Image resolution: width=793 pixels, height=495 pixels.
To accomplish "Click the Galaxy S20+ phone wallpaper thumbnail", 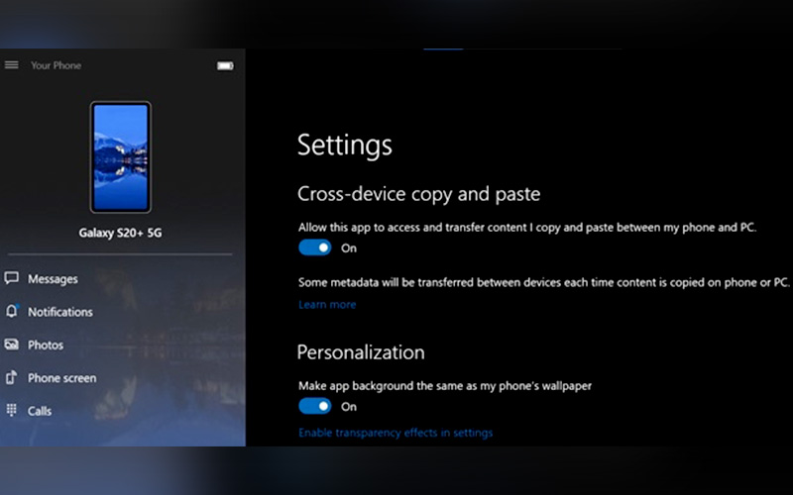I will coord(120,157).
